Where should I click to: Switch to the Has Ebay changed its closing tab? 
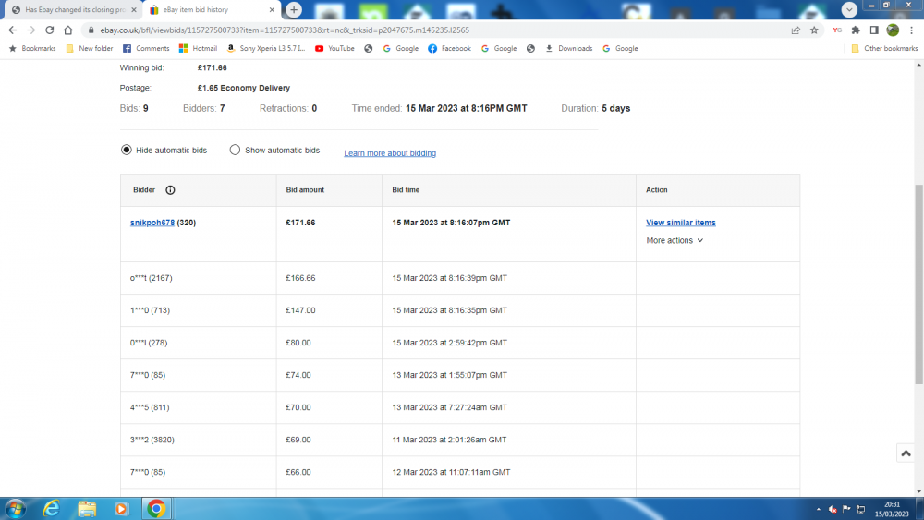point(74,10)
